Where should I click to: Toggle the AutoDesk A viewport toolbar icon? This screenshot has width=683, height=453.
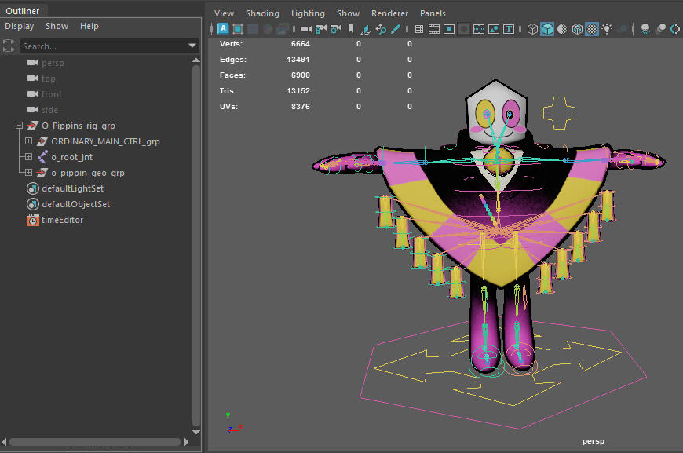point(223,29)
